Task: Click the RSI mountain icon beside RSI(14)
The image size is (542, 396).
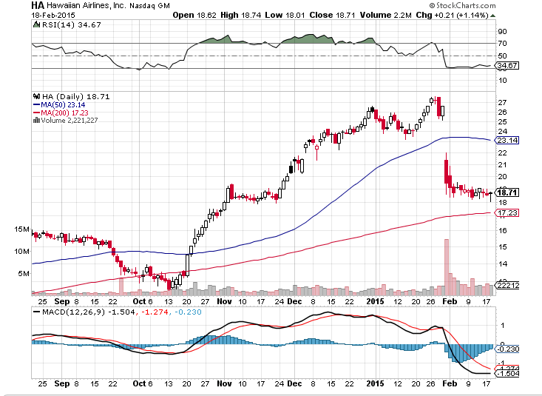Action: (x=36, y=25)
